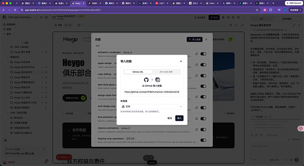Refresh the copy-editing skill via sync icon
Image resolution: width=304 pixels, height=166 pixels.
tap(196, 76)
